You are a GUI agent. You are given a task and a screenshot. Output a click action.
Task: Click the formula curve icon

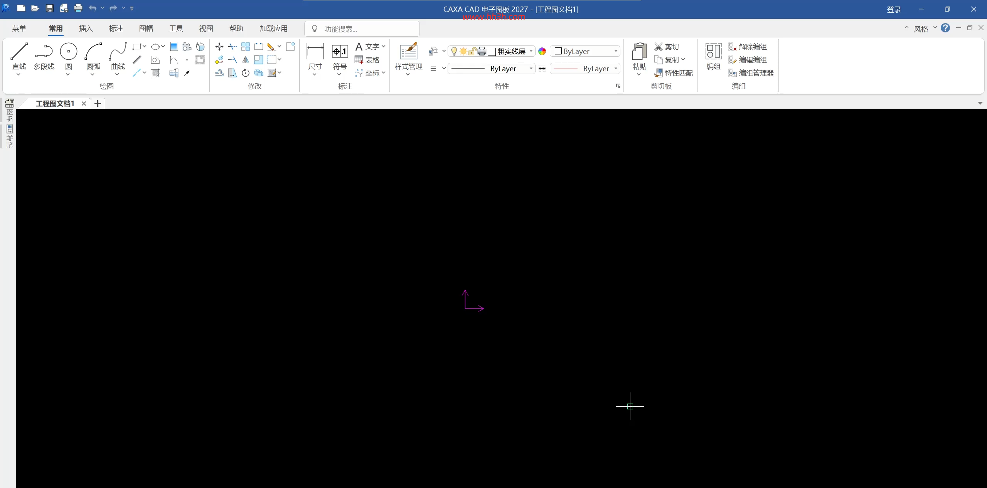pyautogui.click(x=174, y=60)
